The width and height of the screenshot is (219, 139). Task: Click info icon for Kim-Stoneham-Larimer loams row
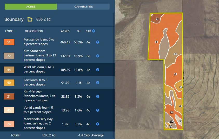pos(98,56)
